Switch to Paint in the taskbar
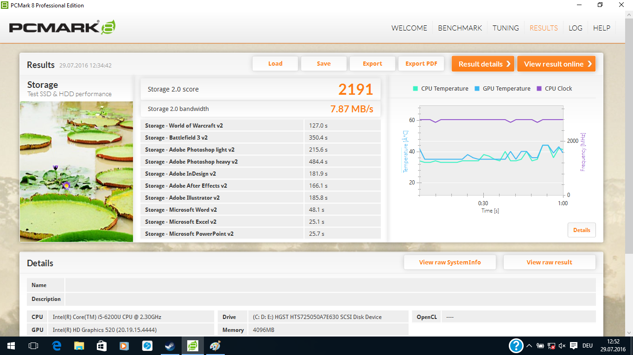 pyautogui.click(x=215, y=346)
